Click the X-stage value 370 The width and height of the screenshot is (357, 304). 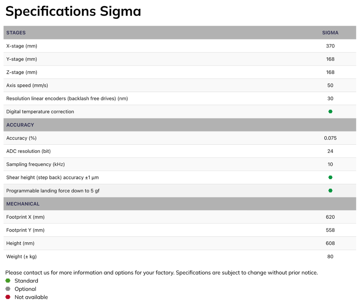[x=330, y=46]
